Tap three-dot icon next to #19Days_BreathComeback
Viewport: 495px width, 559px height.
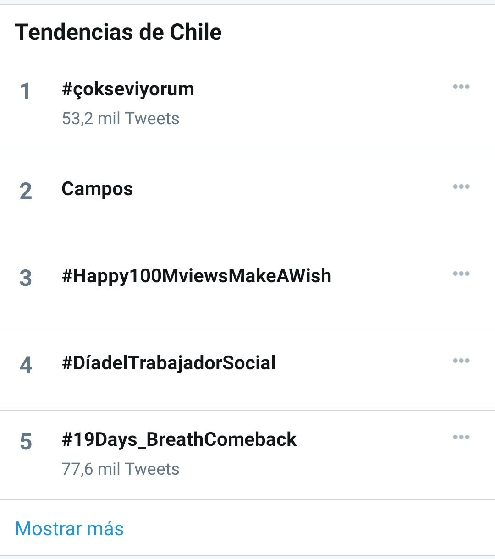(461, 437)
